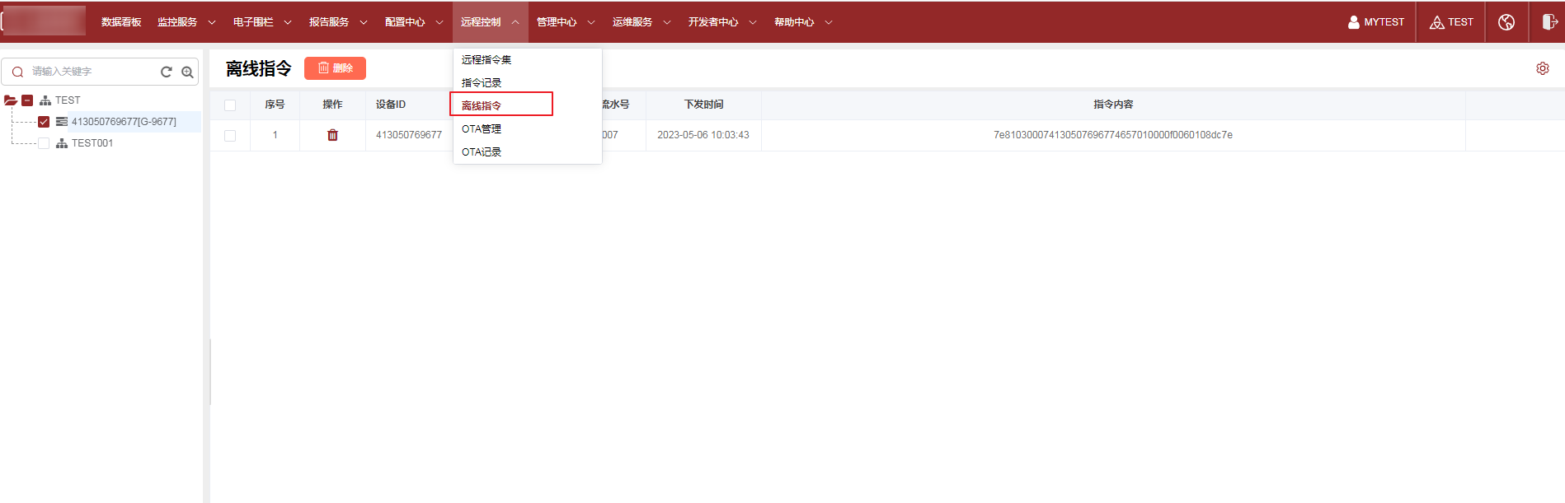Click the keyword search input field

click(91, 72)
